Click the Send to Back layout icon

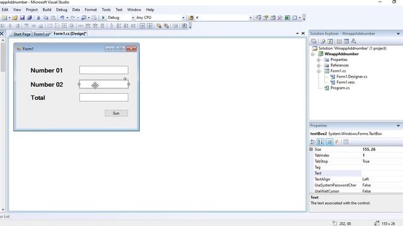pyautogui.click(x=166, y=26)
